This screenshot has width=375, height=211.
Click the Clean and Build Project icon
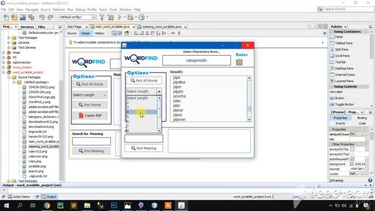click(x=111, y=17)
